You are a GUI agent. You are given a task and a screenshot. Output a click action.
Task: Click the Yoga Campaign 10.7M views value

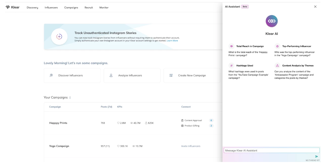point(139,146)
